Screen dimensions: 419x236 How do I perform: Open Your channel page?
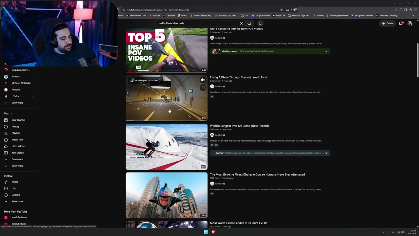pyautogui.click(x=18, y=120)
